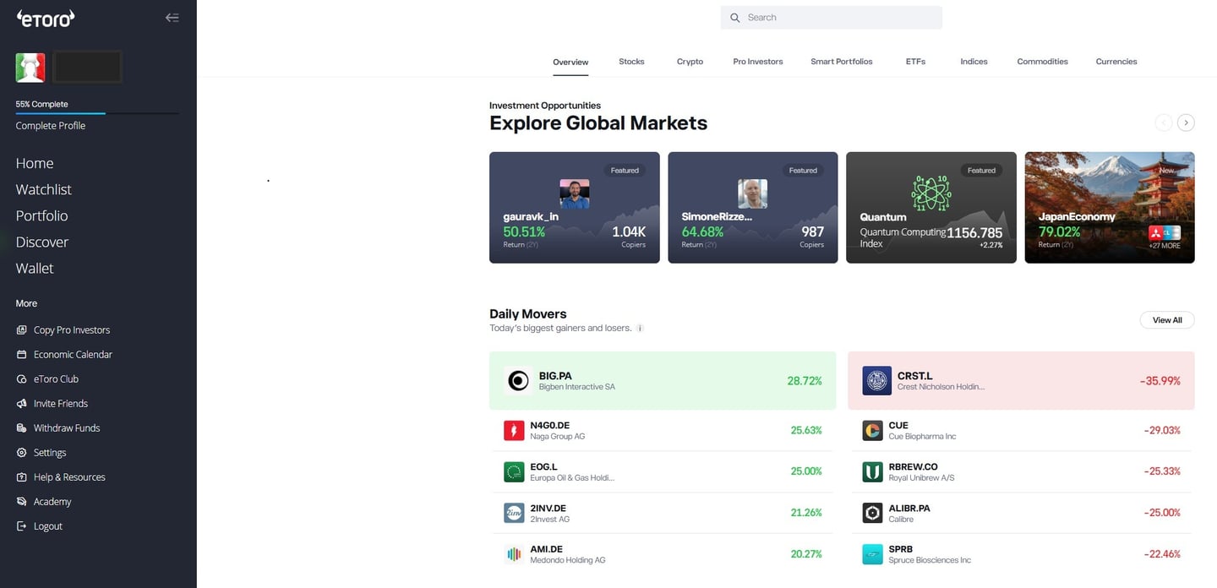The image size is (1217, 588).
Task: Open the user profile avatar
Action: pyautogui.click(x=30, y=68)
